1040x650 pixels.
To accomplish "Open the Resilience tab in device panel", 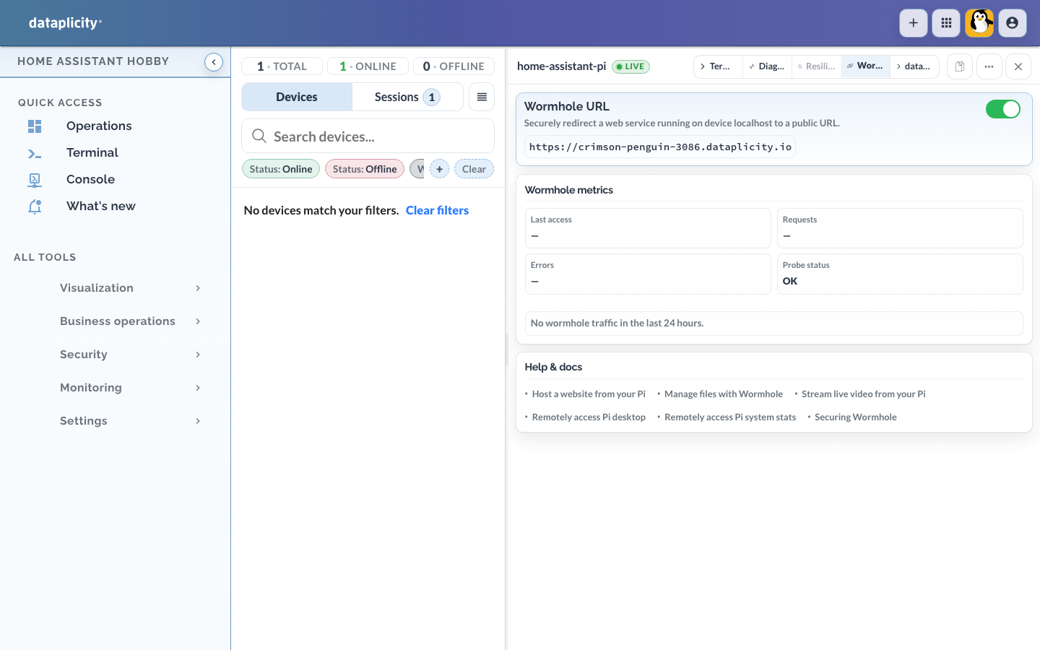I will 816,66.
